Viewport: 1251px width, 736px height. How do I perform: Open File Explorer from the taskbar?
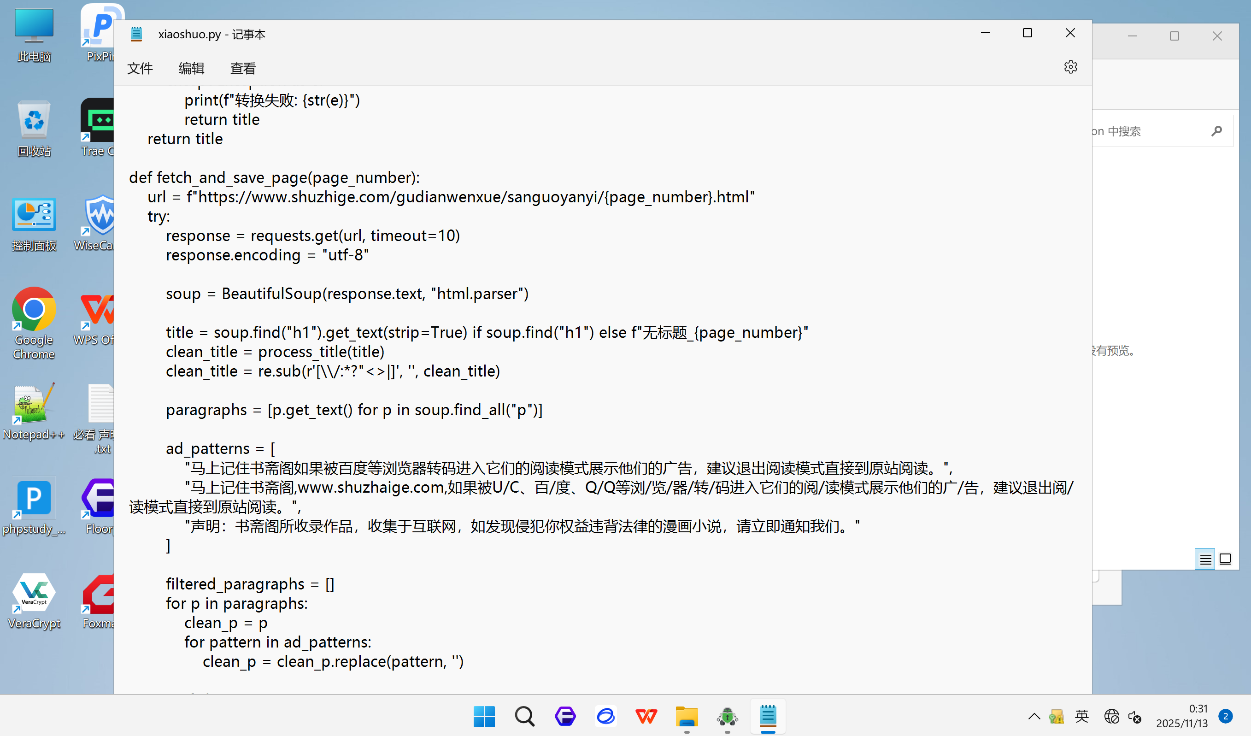tap(687, 716)
